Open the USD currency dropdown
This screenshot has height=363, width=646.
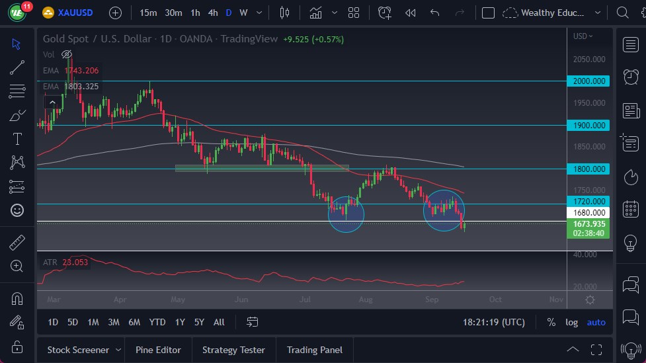click(x=583, y=36)
